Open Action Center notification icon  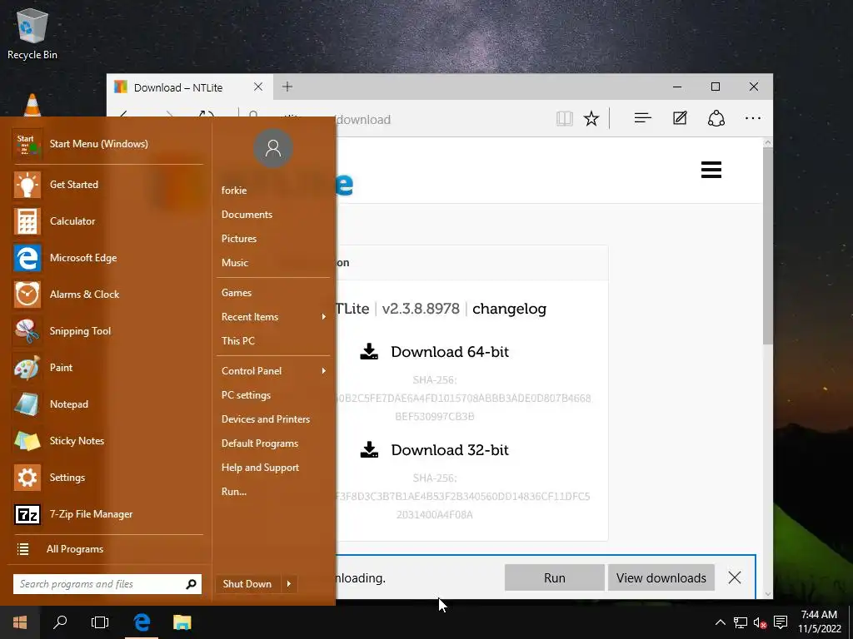tap(781, 622)
